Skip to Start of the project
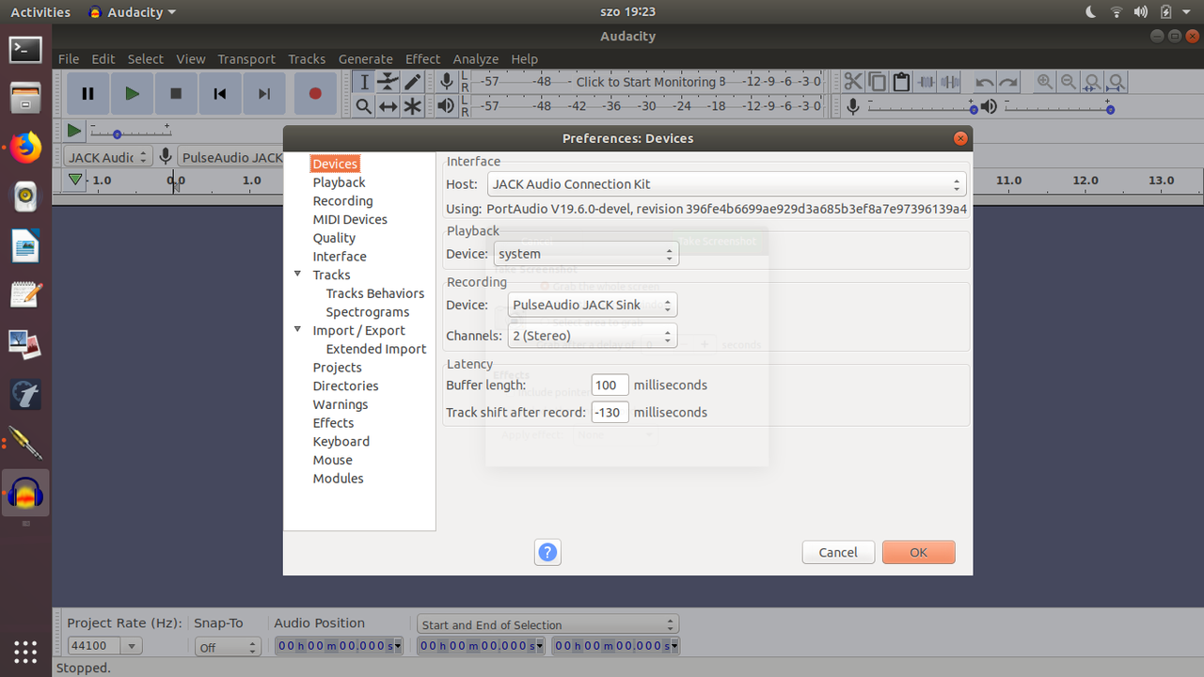The height and width of the screenshot is (677, 1204). click(220, 93)
